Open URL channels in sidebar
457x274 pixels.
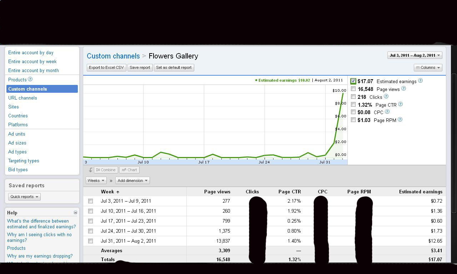[22, 98]
